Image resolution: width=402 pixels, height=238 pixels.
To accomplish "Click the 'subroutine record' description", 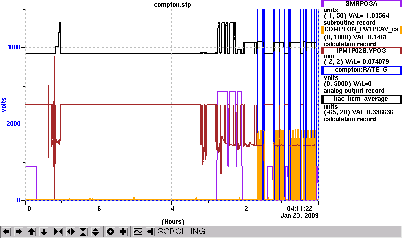I will (349, 23).
